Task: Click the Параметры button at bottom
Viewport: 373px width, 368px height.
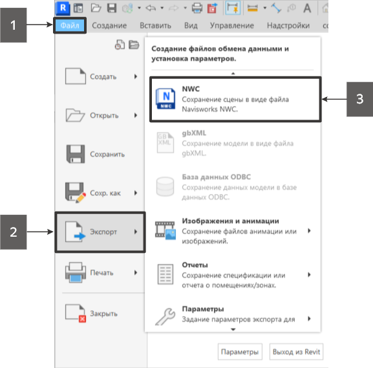Action: coord(240,352)
